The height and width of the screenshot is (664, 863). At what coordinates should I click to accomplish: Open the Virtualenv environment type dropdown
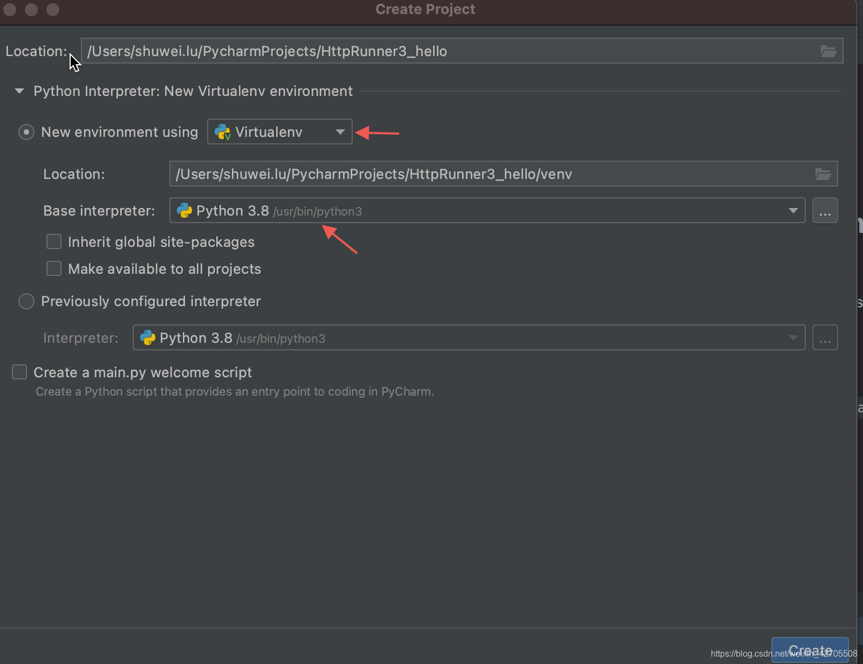point(280,132)
